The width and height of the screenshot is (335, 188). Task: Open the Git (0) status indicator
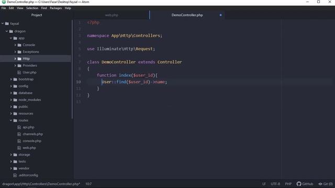pyautogui.click(x=326, y=184)
